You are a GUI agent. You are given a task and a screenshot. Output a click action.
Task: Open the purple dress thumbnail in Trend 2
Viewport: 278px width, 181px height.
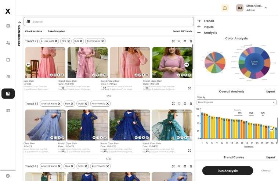tap(172, 62)
